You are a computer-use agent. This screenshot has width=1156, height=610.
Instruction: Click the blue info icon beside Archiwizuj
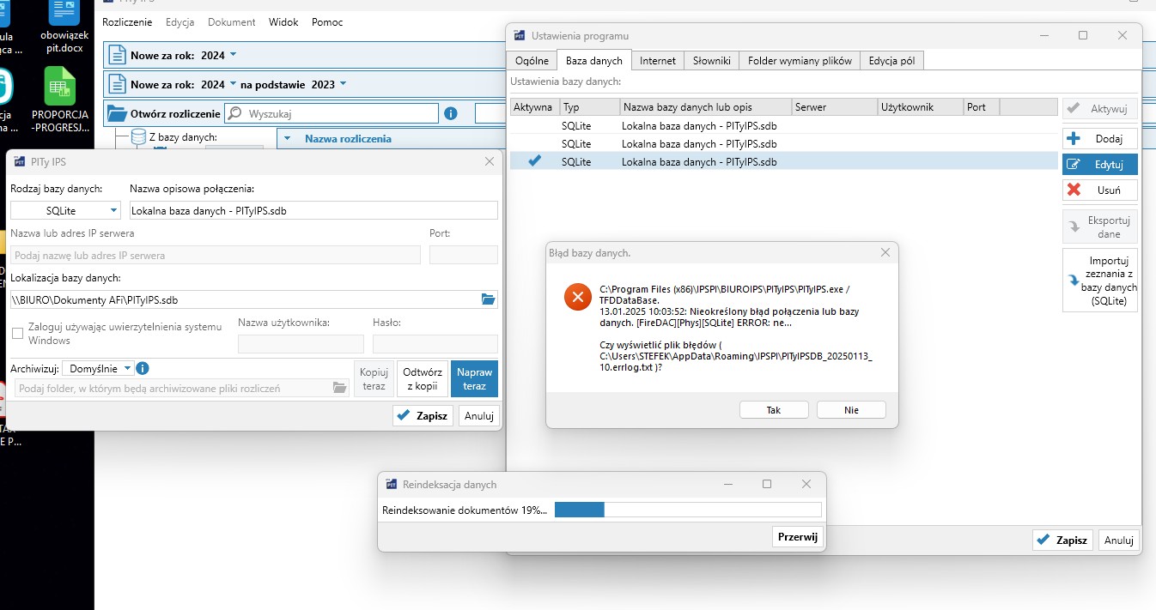tap(143, 368)
